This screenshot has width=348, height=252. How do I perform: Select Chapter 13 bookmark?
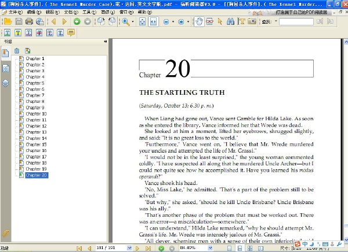pos(36,132)
